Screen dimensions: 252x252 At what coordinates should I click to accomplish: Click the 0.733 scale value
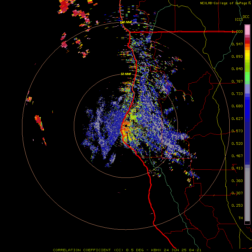(x=237, y=94)
